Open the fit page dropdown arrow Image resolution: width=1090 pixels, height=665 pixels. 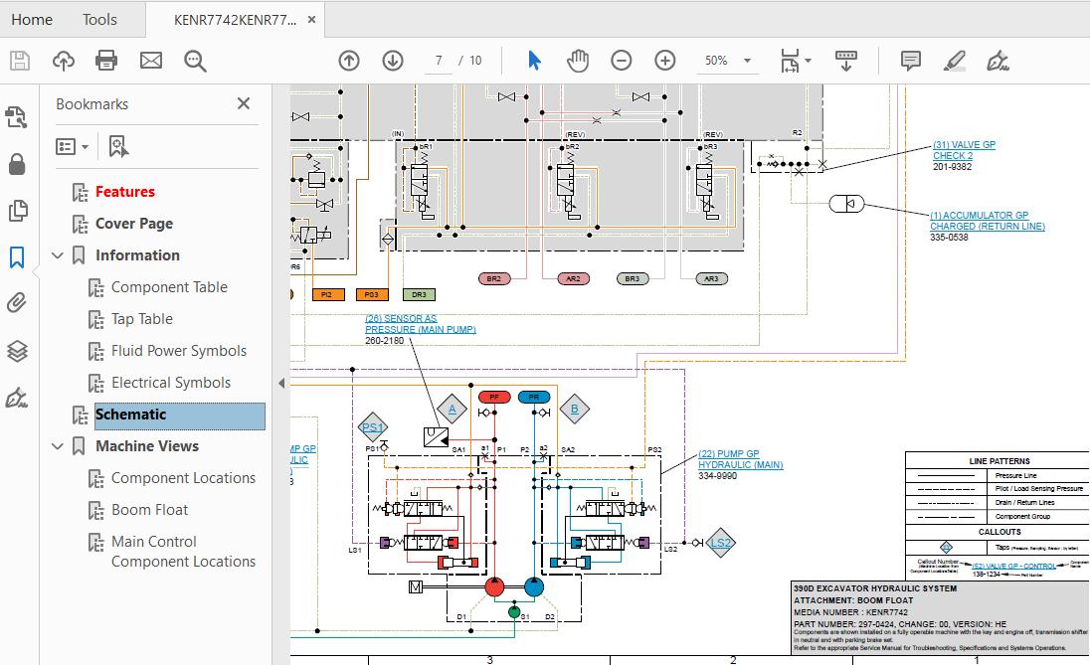(x=808, y=61)
